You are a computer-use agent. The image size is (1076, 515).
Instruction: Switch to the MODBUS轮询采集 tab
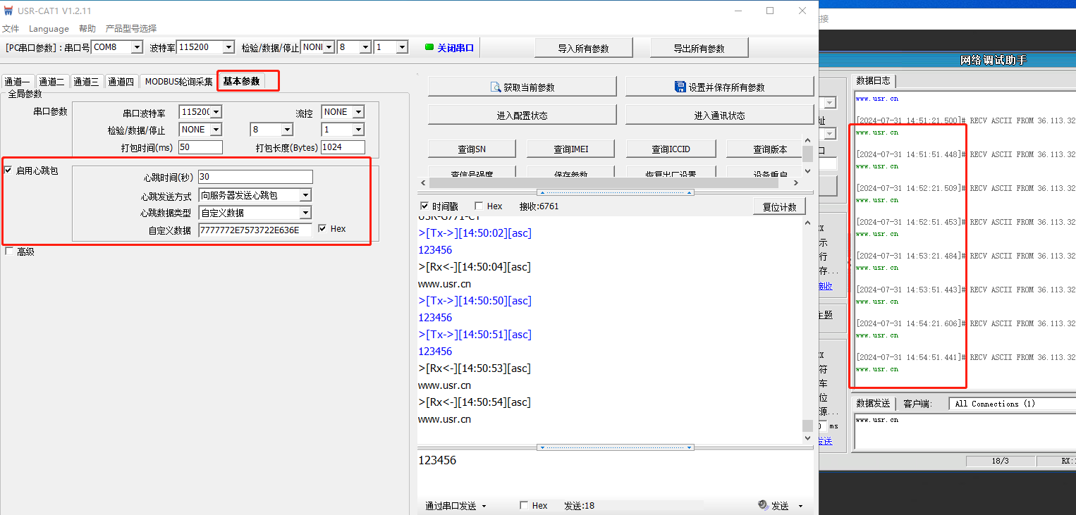[x=178, y=82]
